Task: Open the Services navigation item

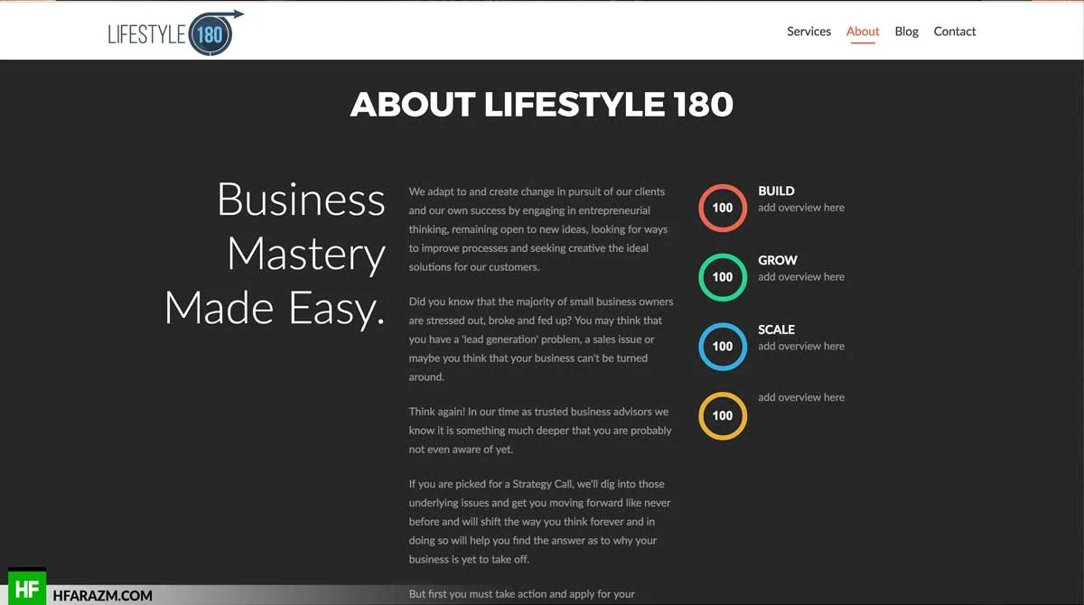Action: [808, 32]
